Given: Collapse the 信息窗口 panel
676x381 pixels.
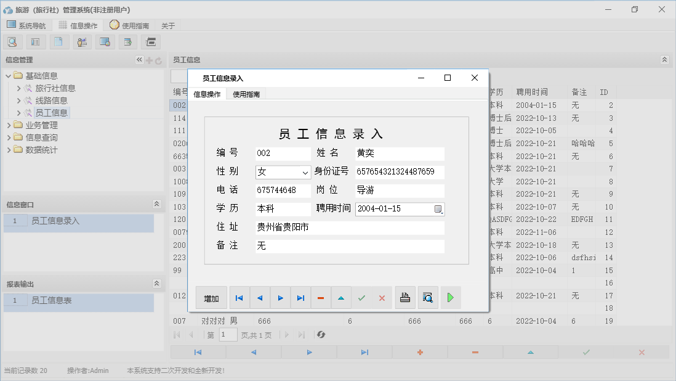Looking at the screenshot, I should pyautogui.click(x=156, y=203).
